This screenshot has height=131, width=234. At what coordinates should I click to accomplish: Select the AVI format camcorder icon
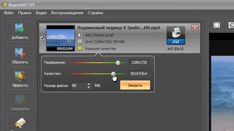(x=176, y=36)
